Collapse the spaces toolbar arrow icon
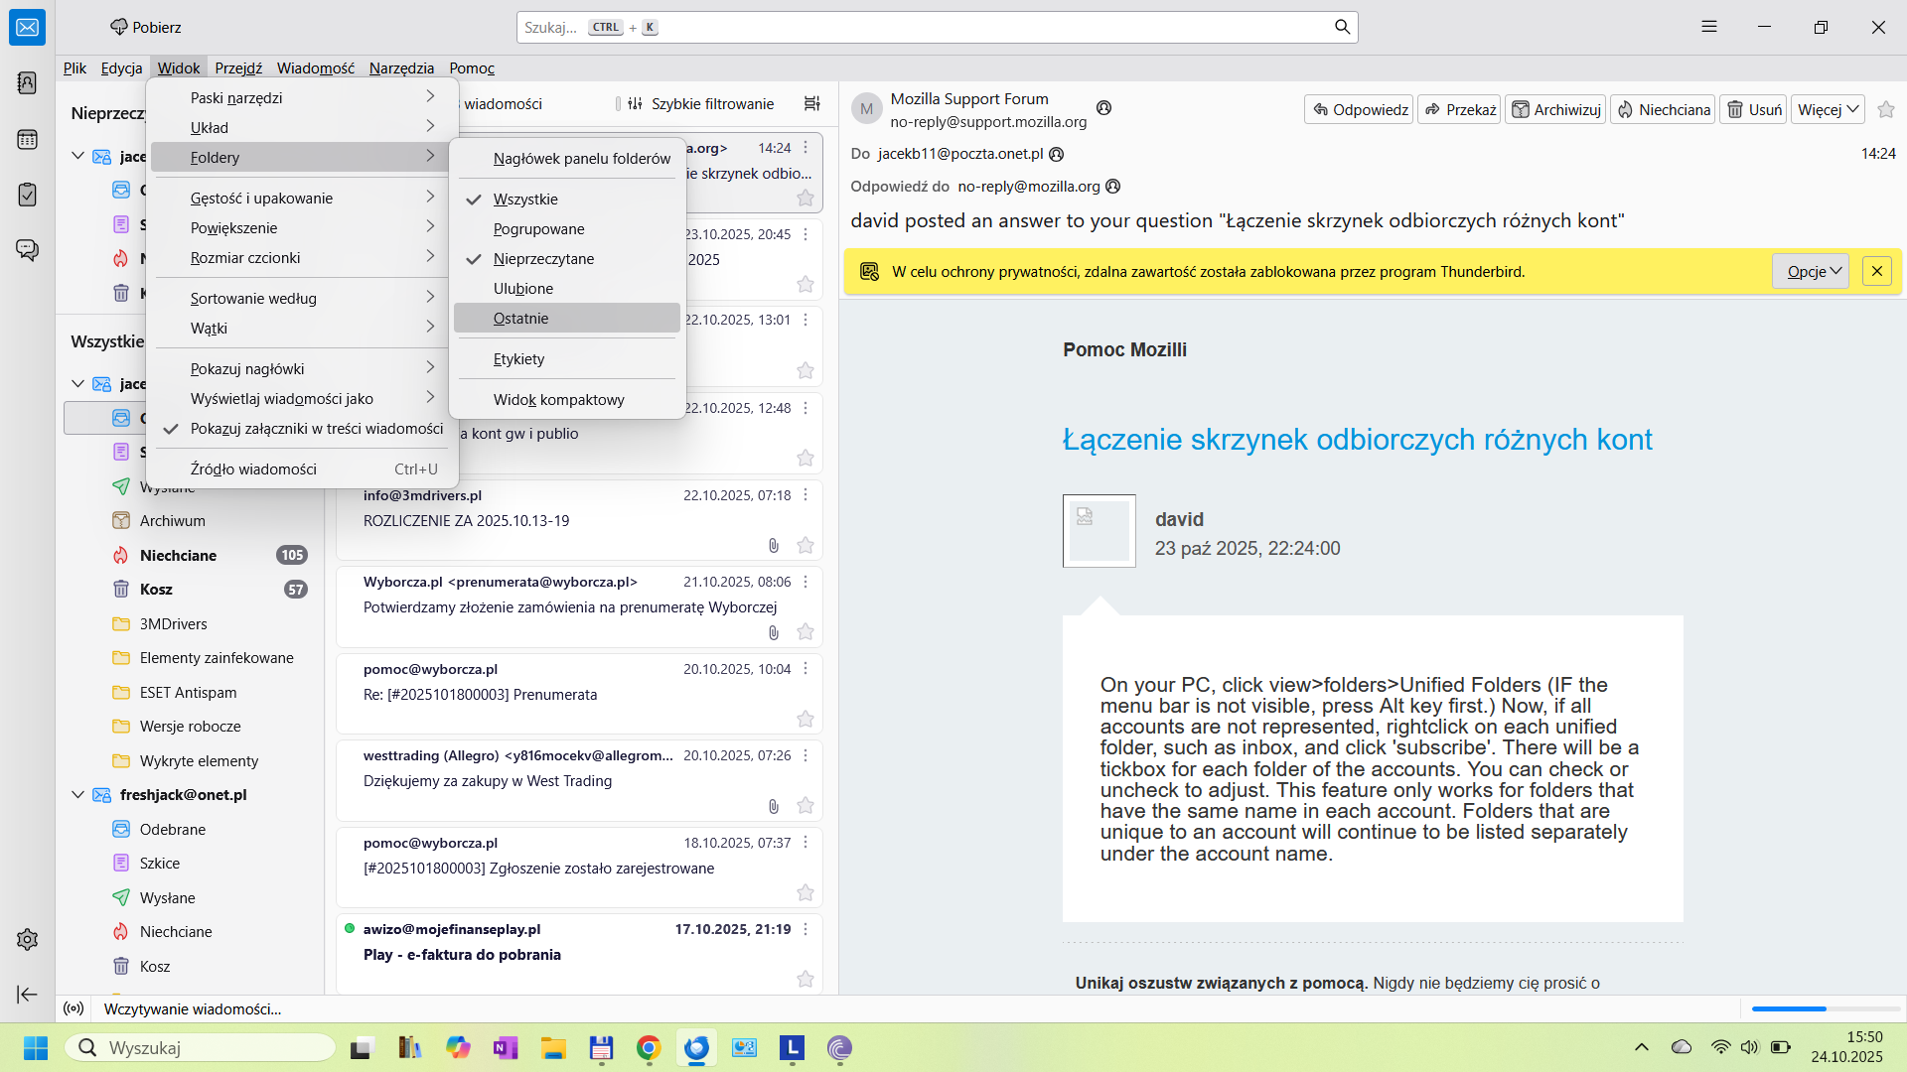Screen dimensions: 1907x1072 [27, 994]
